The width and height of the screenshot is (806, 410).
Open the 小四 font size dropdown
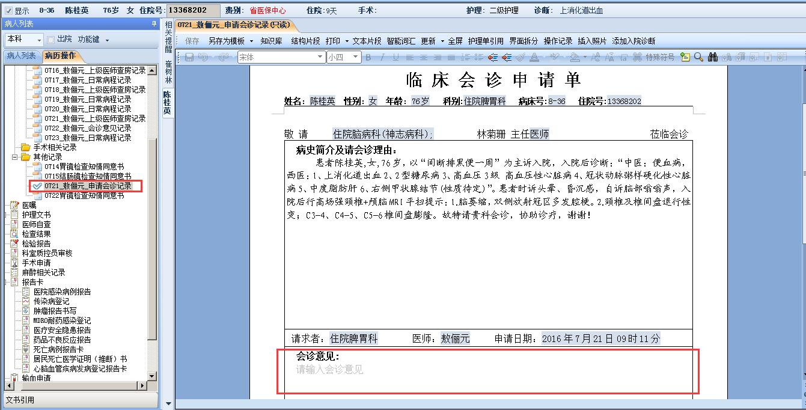click(x=356, y=57)
